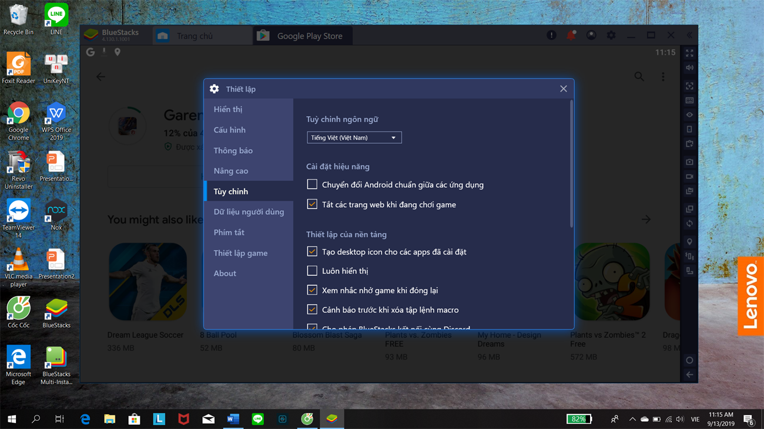Click the Android home circle button in sidebar

click(689, 360)
